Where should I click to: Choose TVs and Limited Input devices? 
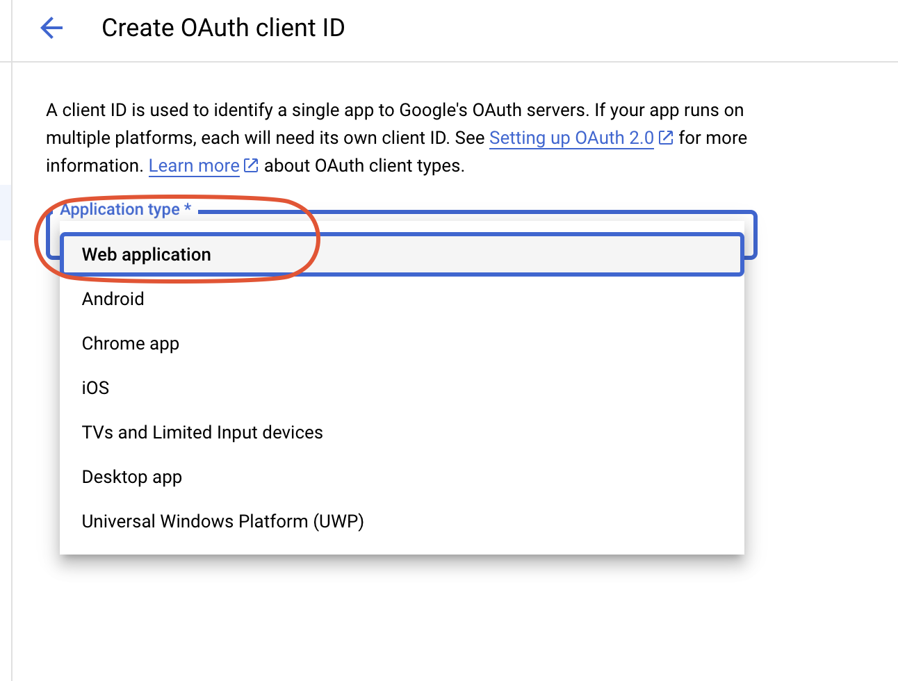pyautogui.click(x=402, y=432)
